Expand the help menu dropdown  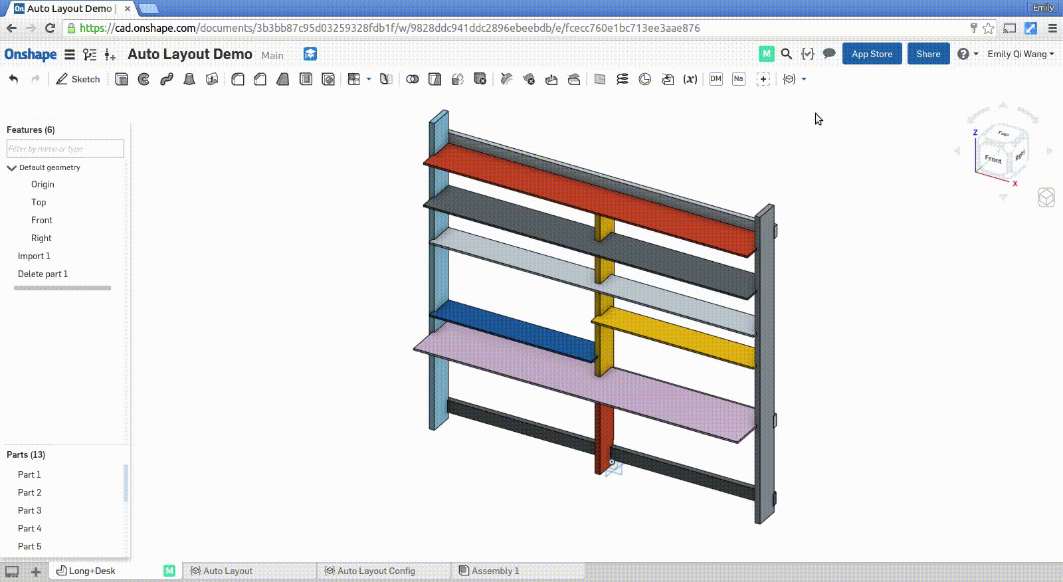976,54
